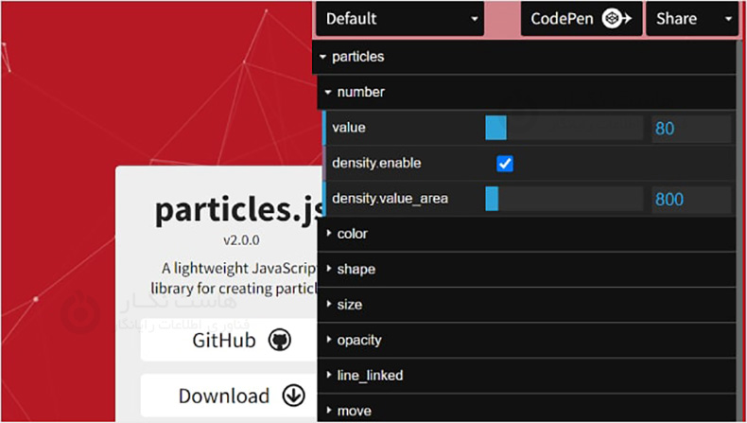The width and height of the screenshot is (747, 423).
Task: Open the Default preset dropdown
Action: (x=401, y=19)
